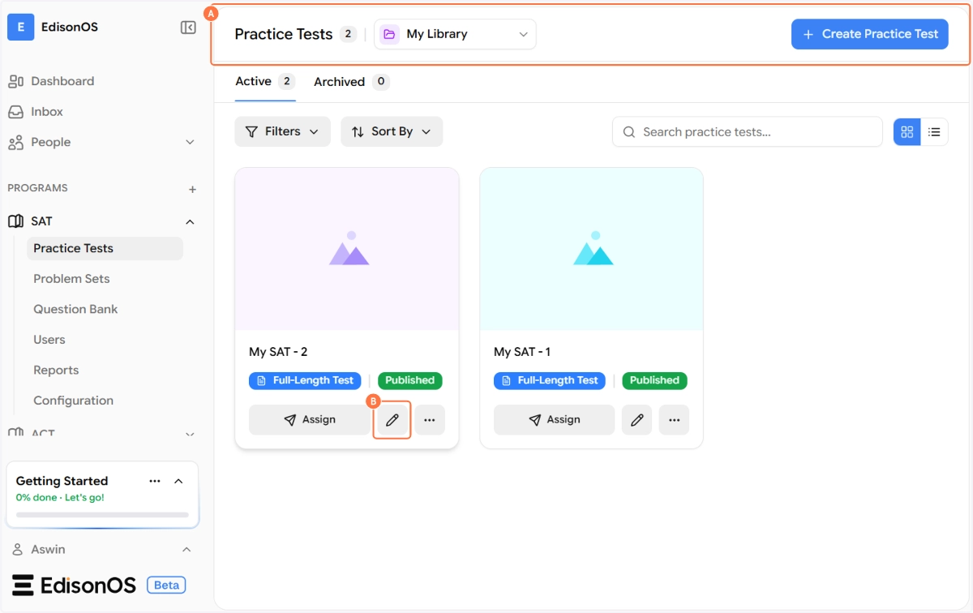Add a new program with the plus icon
Image resolution: width=973 pixels, height=613 pixels.
coord(192,190)
